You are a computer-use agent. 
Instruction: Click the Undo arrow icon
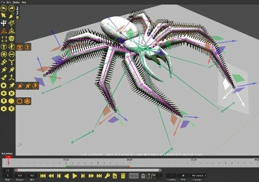(4, 8)
